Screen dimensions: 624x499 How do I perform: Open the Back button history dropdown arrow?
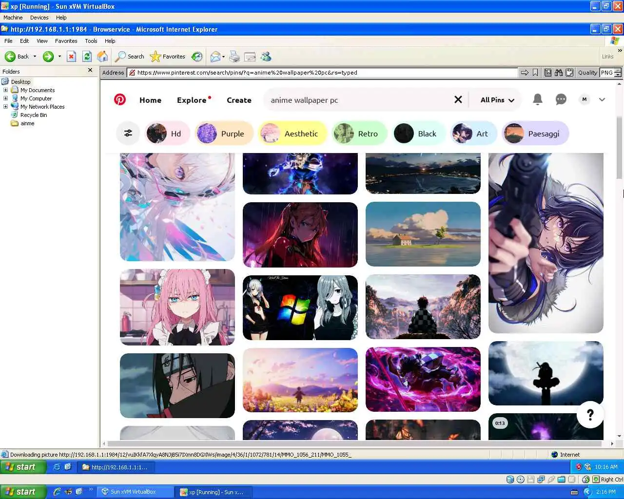tap(35, 57)
